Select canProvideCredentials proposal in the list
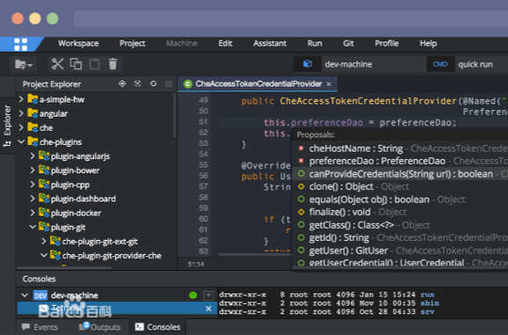Viewport: 508px width, 335px height. [x=400, y=174]
